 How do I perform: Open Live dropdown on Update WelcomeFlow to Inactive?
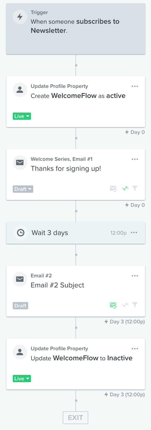[22, 378]
